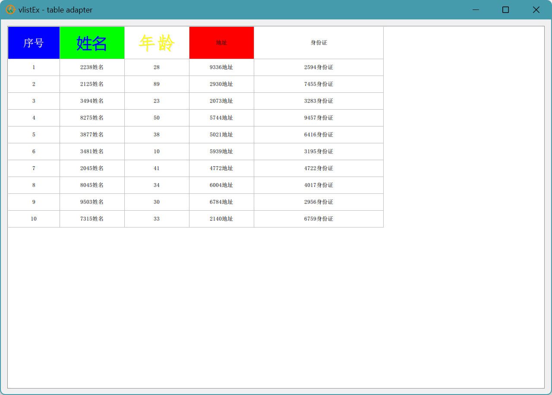Pick ID cell 2956身份证
The height and width of the screenshot is (395, 552).
319,202
